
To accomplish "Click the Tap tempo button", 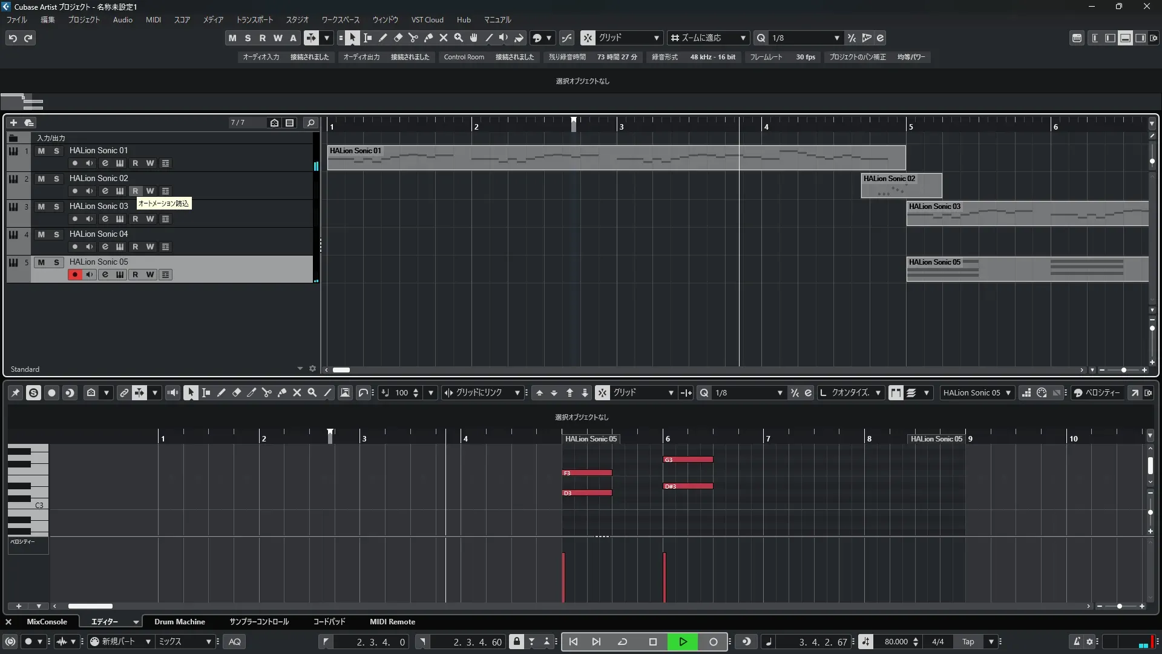I will pos(968,642).
